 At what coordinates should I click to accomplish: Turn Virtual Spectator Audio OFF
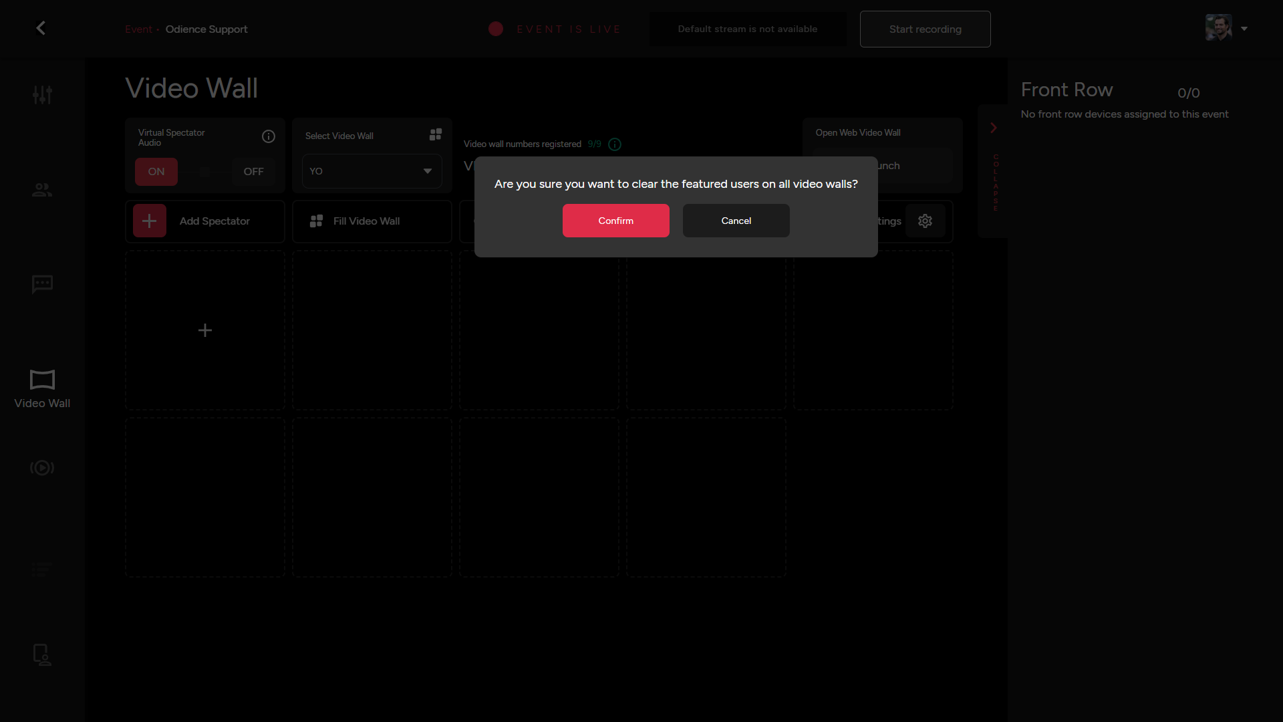click(253, 172)
